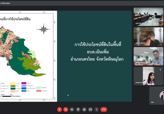Select the conference room participant tile at top

148,17
